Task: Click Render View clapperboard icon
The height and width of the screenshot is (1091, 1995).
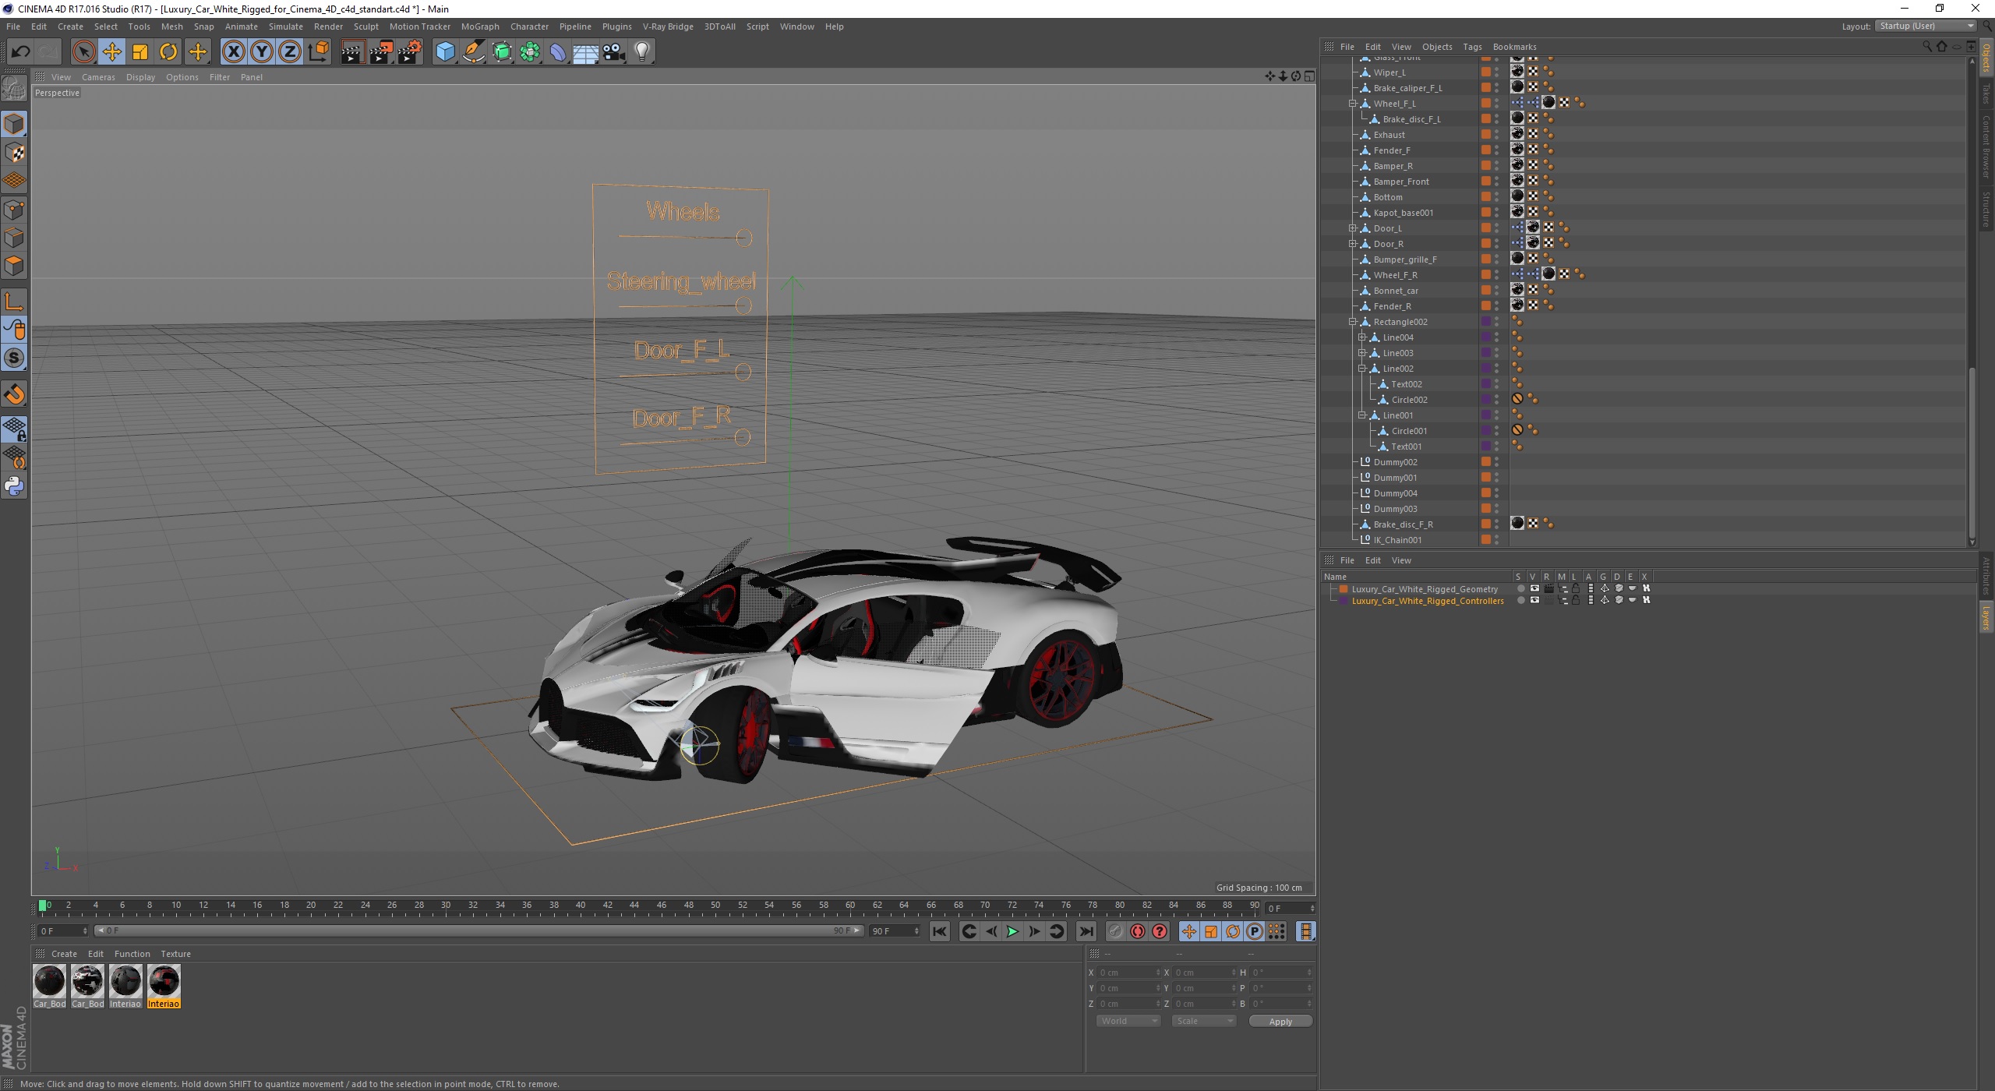Action: 352,52
